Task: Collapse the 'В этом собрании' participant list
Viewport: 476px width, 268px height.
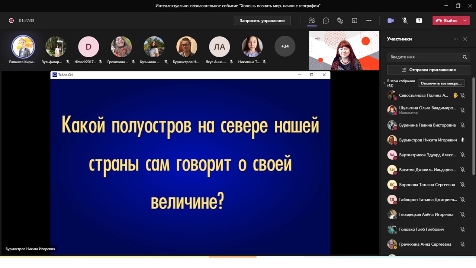Action: [385, 83]
